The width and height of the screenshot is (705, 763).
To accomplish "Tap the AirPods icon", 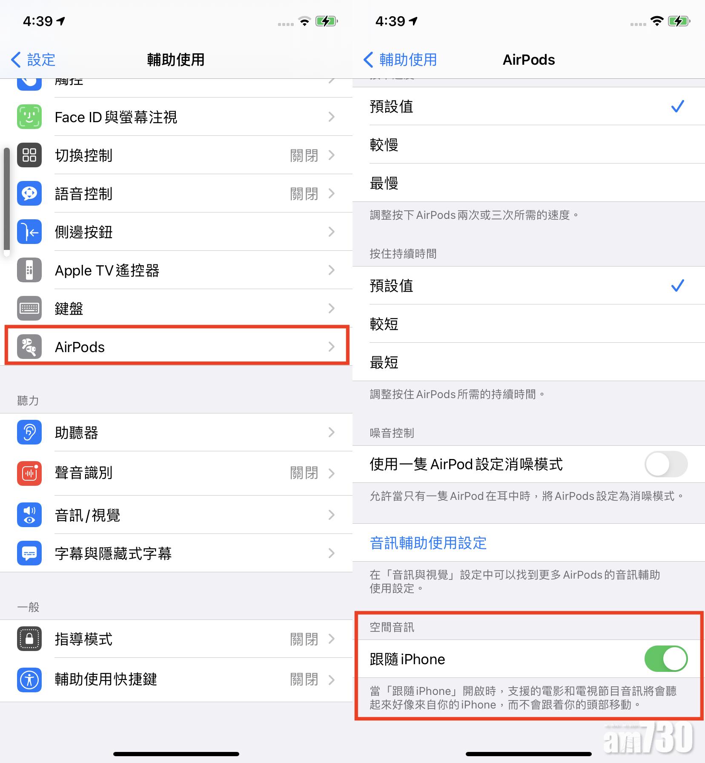I will click(29, 347).
